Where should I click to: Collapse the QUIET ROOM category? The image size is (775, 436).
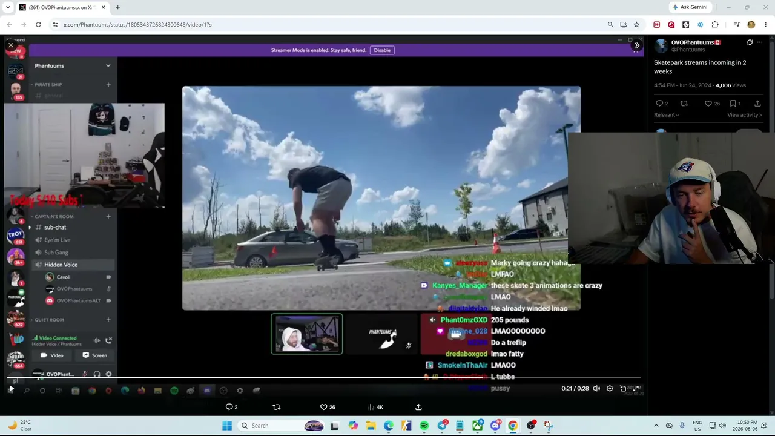click(48, 320)
